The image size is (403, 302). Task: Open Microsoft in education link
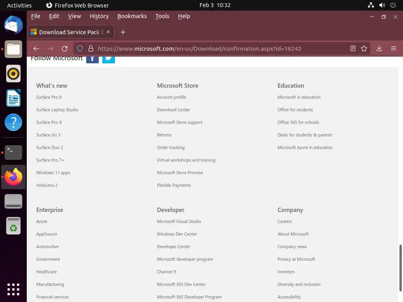(299, 97)
